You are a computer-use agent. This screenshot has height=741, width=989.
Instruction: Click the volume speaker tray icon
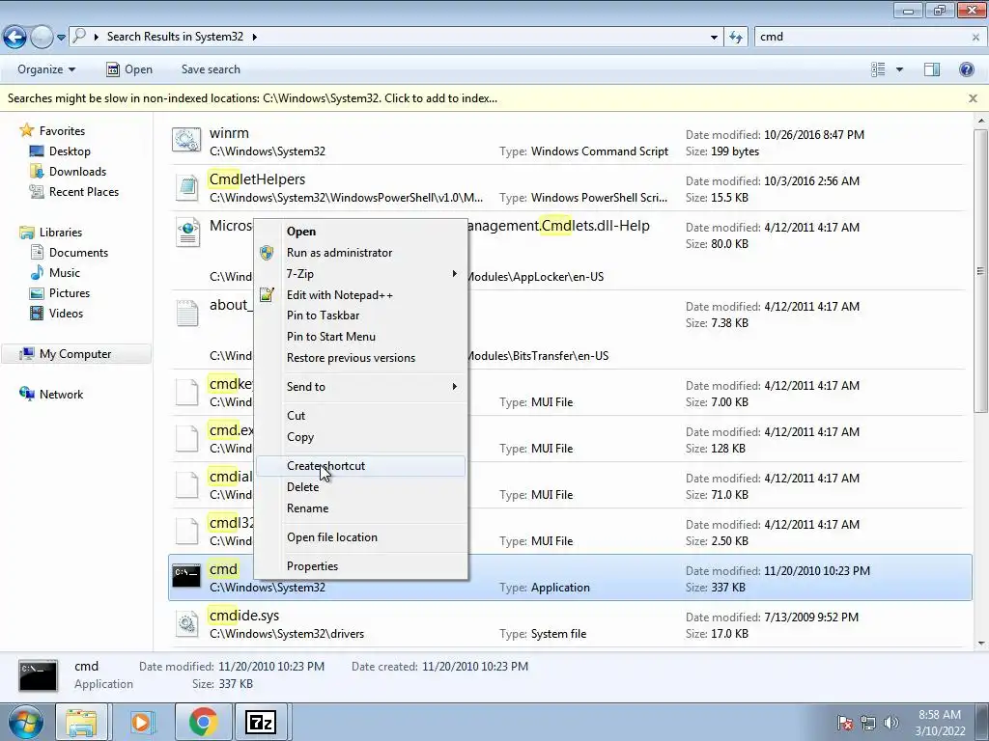(x=891, y=722)
